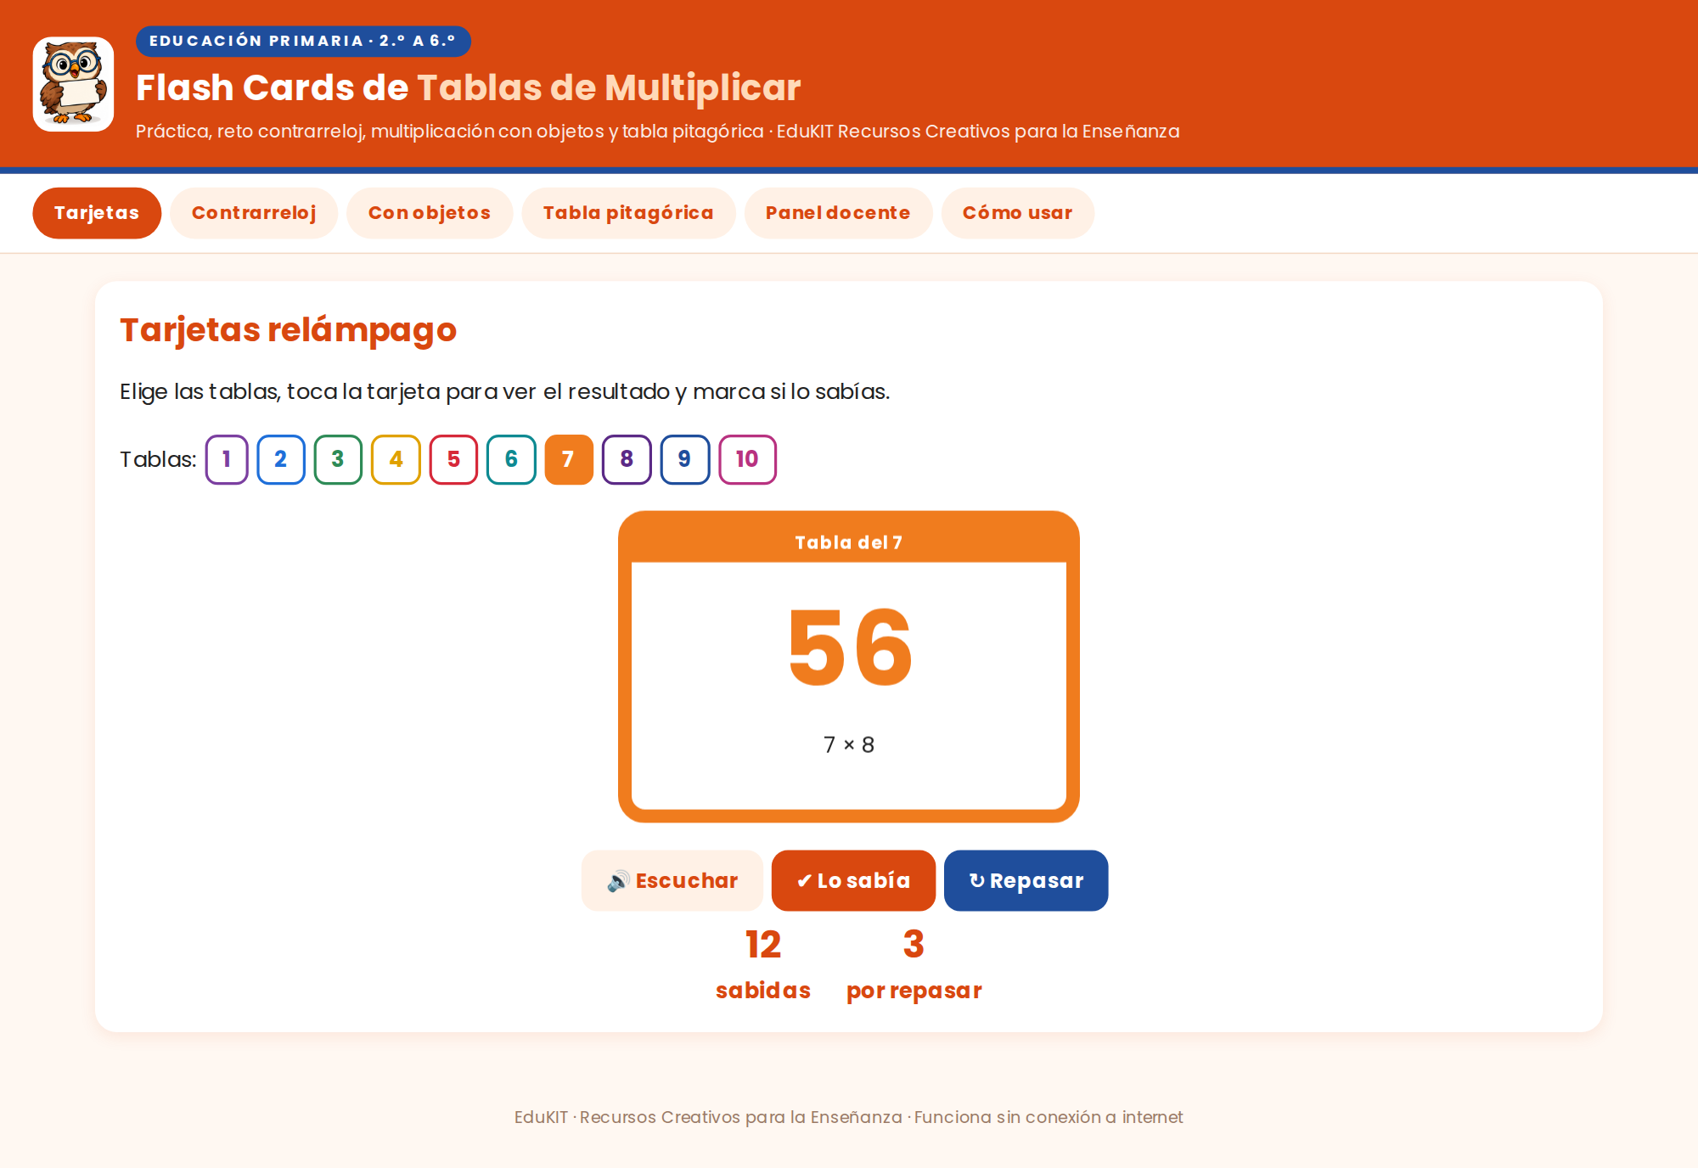Mark card with Lo sabía button
This screenshot has height=1168, width=1698.
click(x=853, y=880)
